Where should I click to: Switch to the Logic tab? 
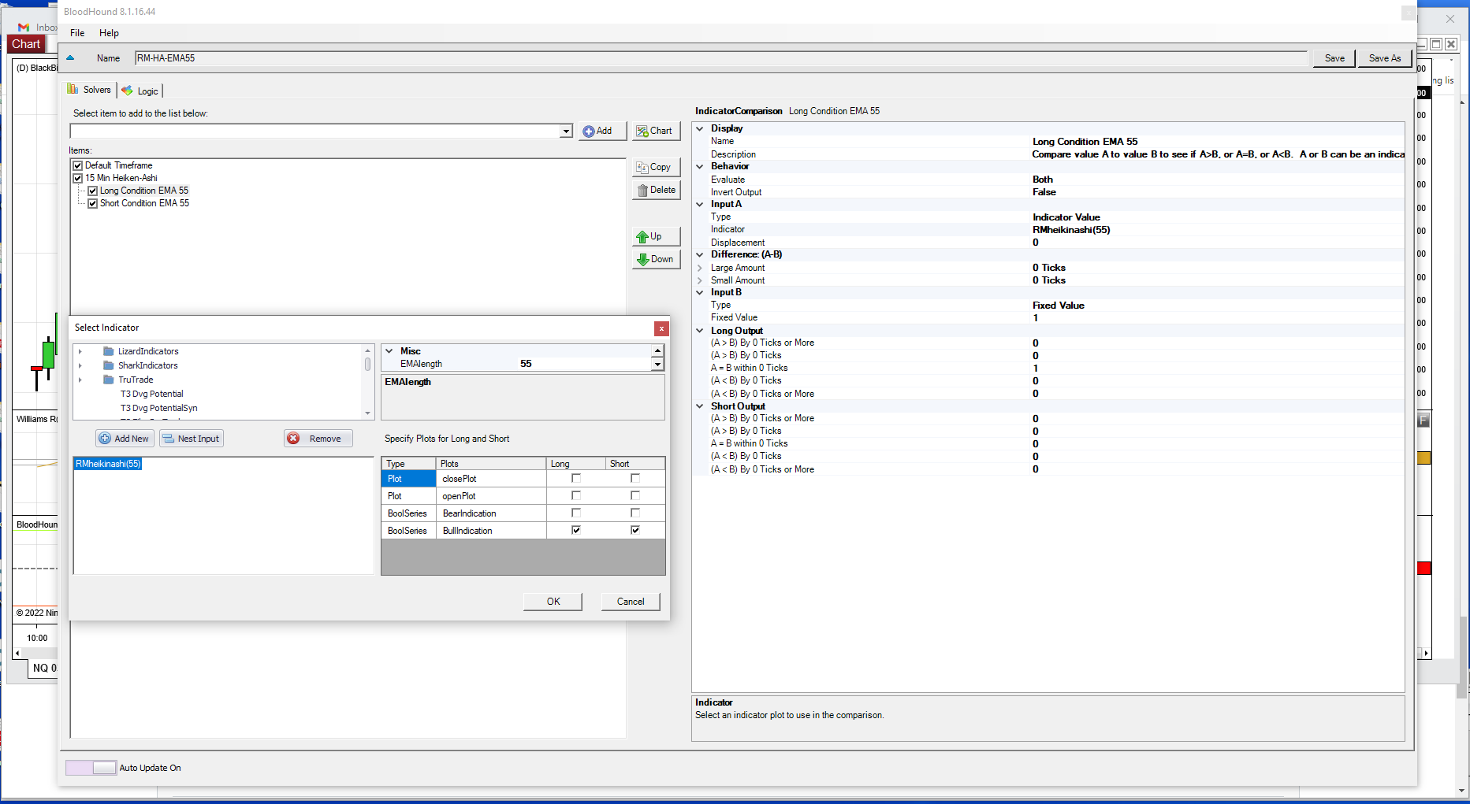coord(140,91)
